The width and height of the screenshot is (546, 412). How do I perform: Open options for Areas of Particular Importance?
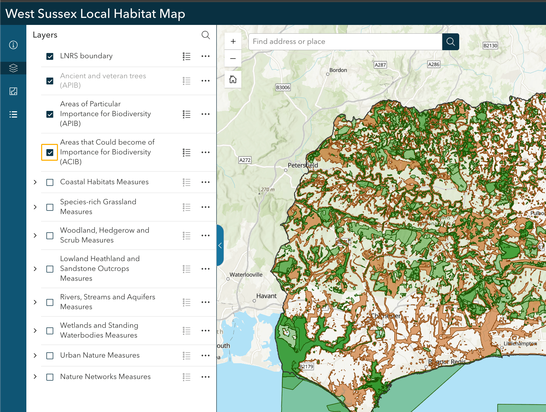[x=206, y=114]
